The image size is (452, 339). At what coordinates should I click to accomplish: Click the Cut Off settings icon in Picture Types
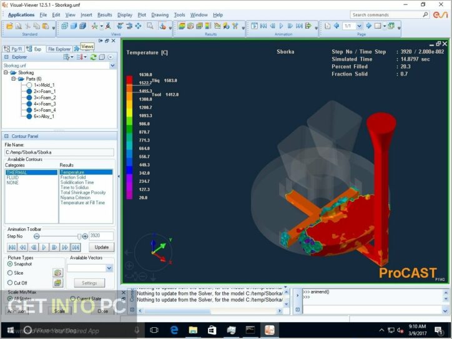(x=57, y=283)
